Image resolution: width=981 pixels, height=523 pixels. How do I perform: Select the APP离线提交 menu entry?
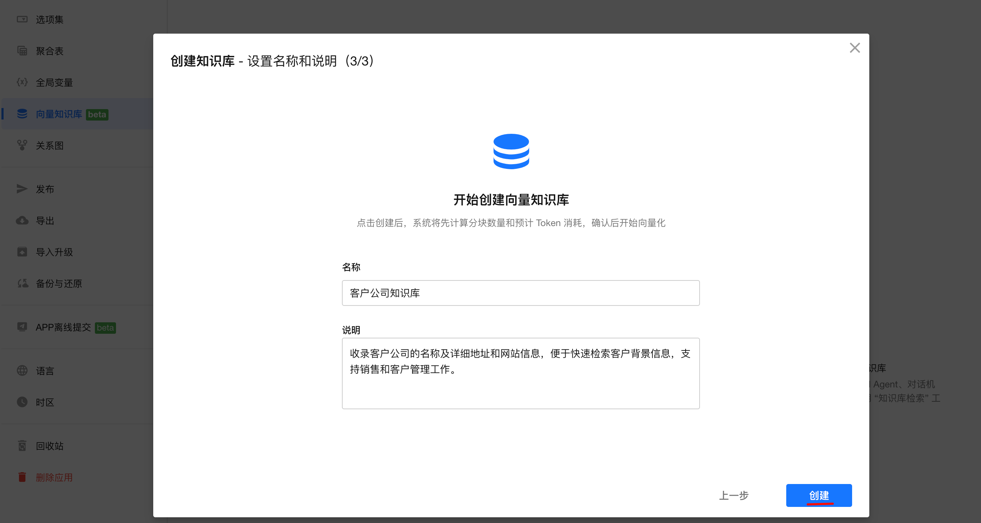[63, 327]
